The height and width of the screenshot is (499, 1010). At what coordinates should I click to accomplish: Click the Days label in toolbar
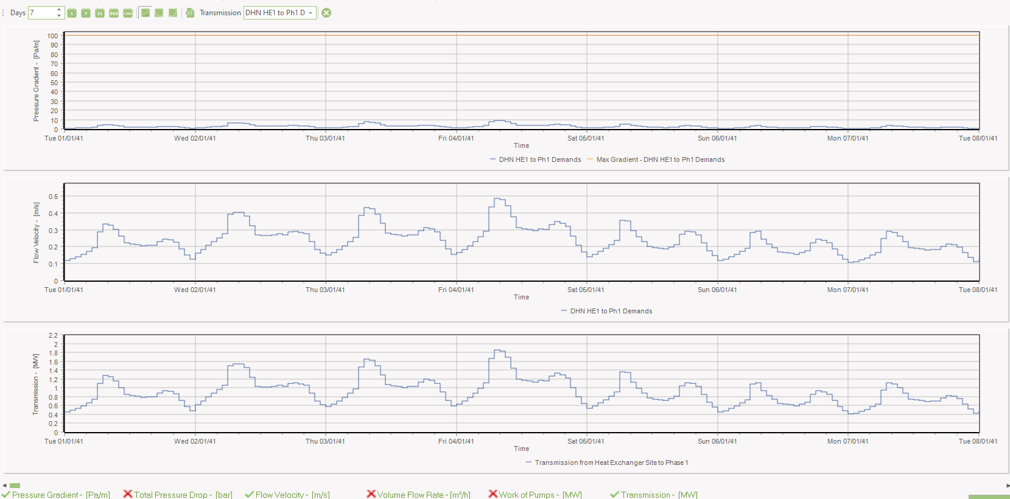tap(18, 13)
